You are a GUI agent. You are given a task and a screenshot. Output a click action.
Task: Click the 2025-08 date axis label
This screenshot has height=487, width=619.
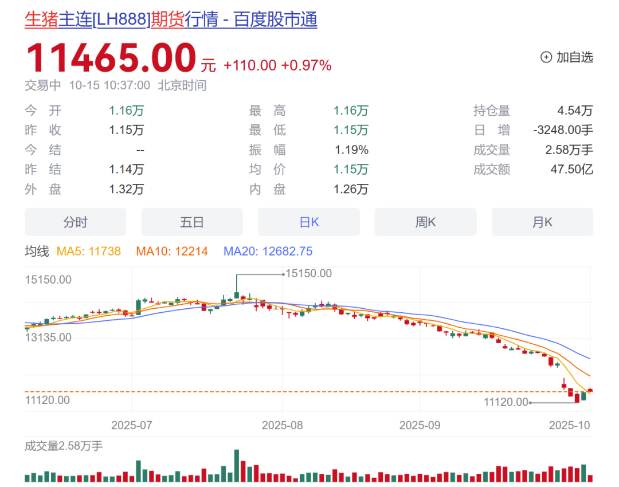[x=282, y=426]
